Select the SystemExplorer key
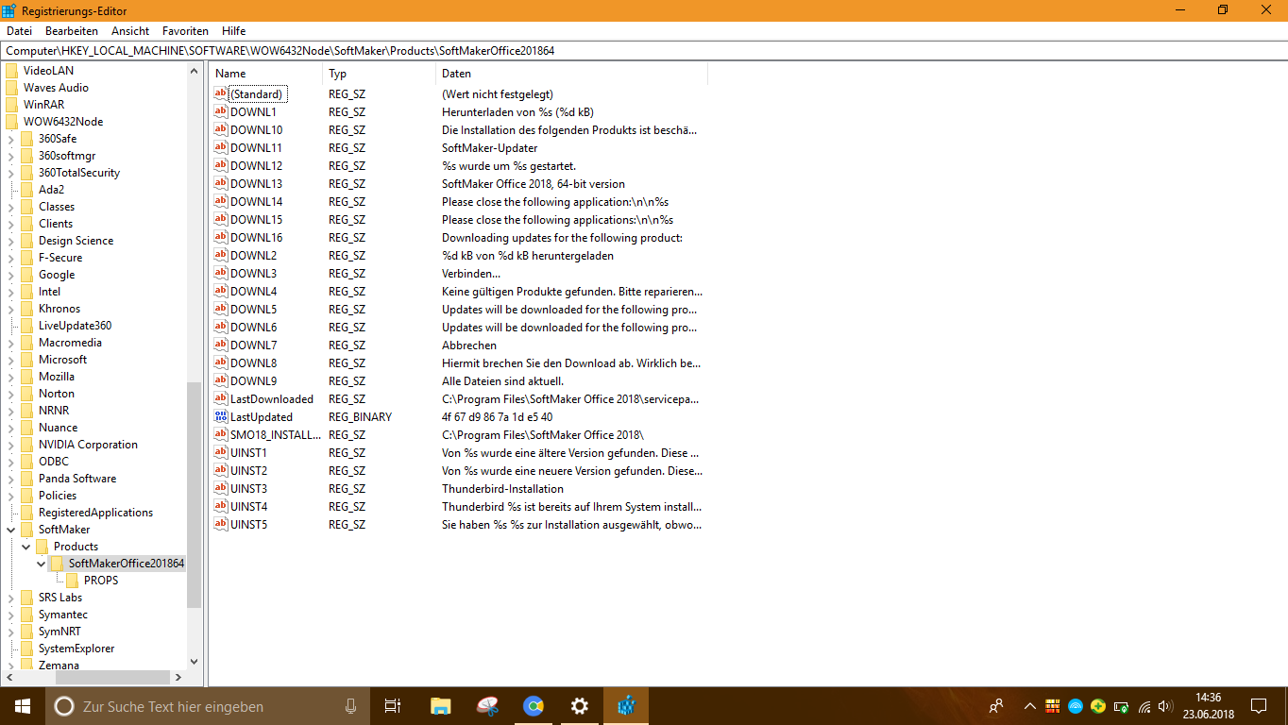Image resolution: width=1288 pixels, height=725 pixels. (76, 649)
